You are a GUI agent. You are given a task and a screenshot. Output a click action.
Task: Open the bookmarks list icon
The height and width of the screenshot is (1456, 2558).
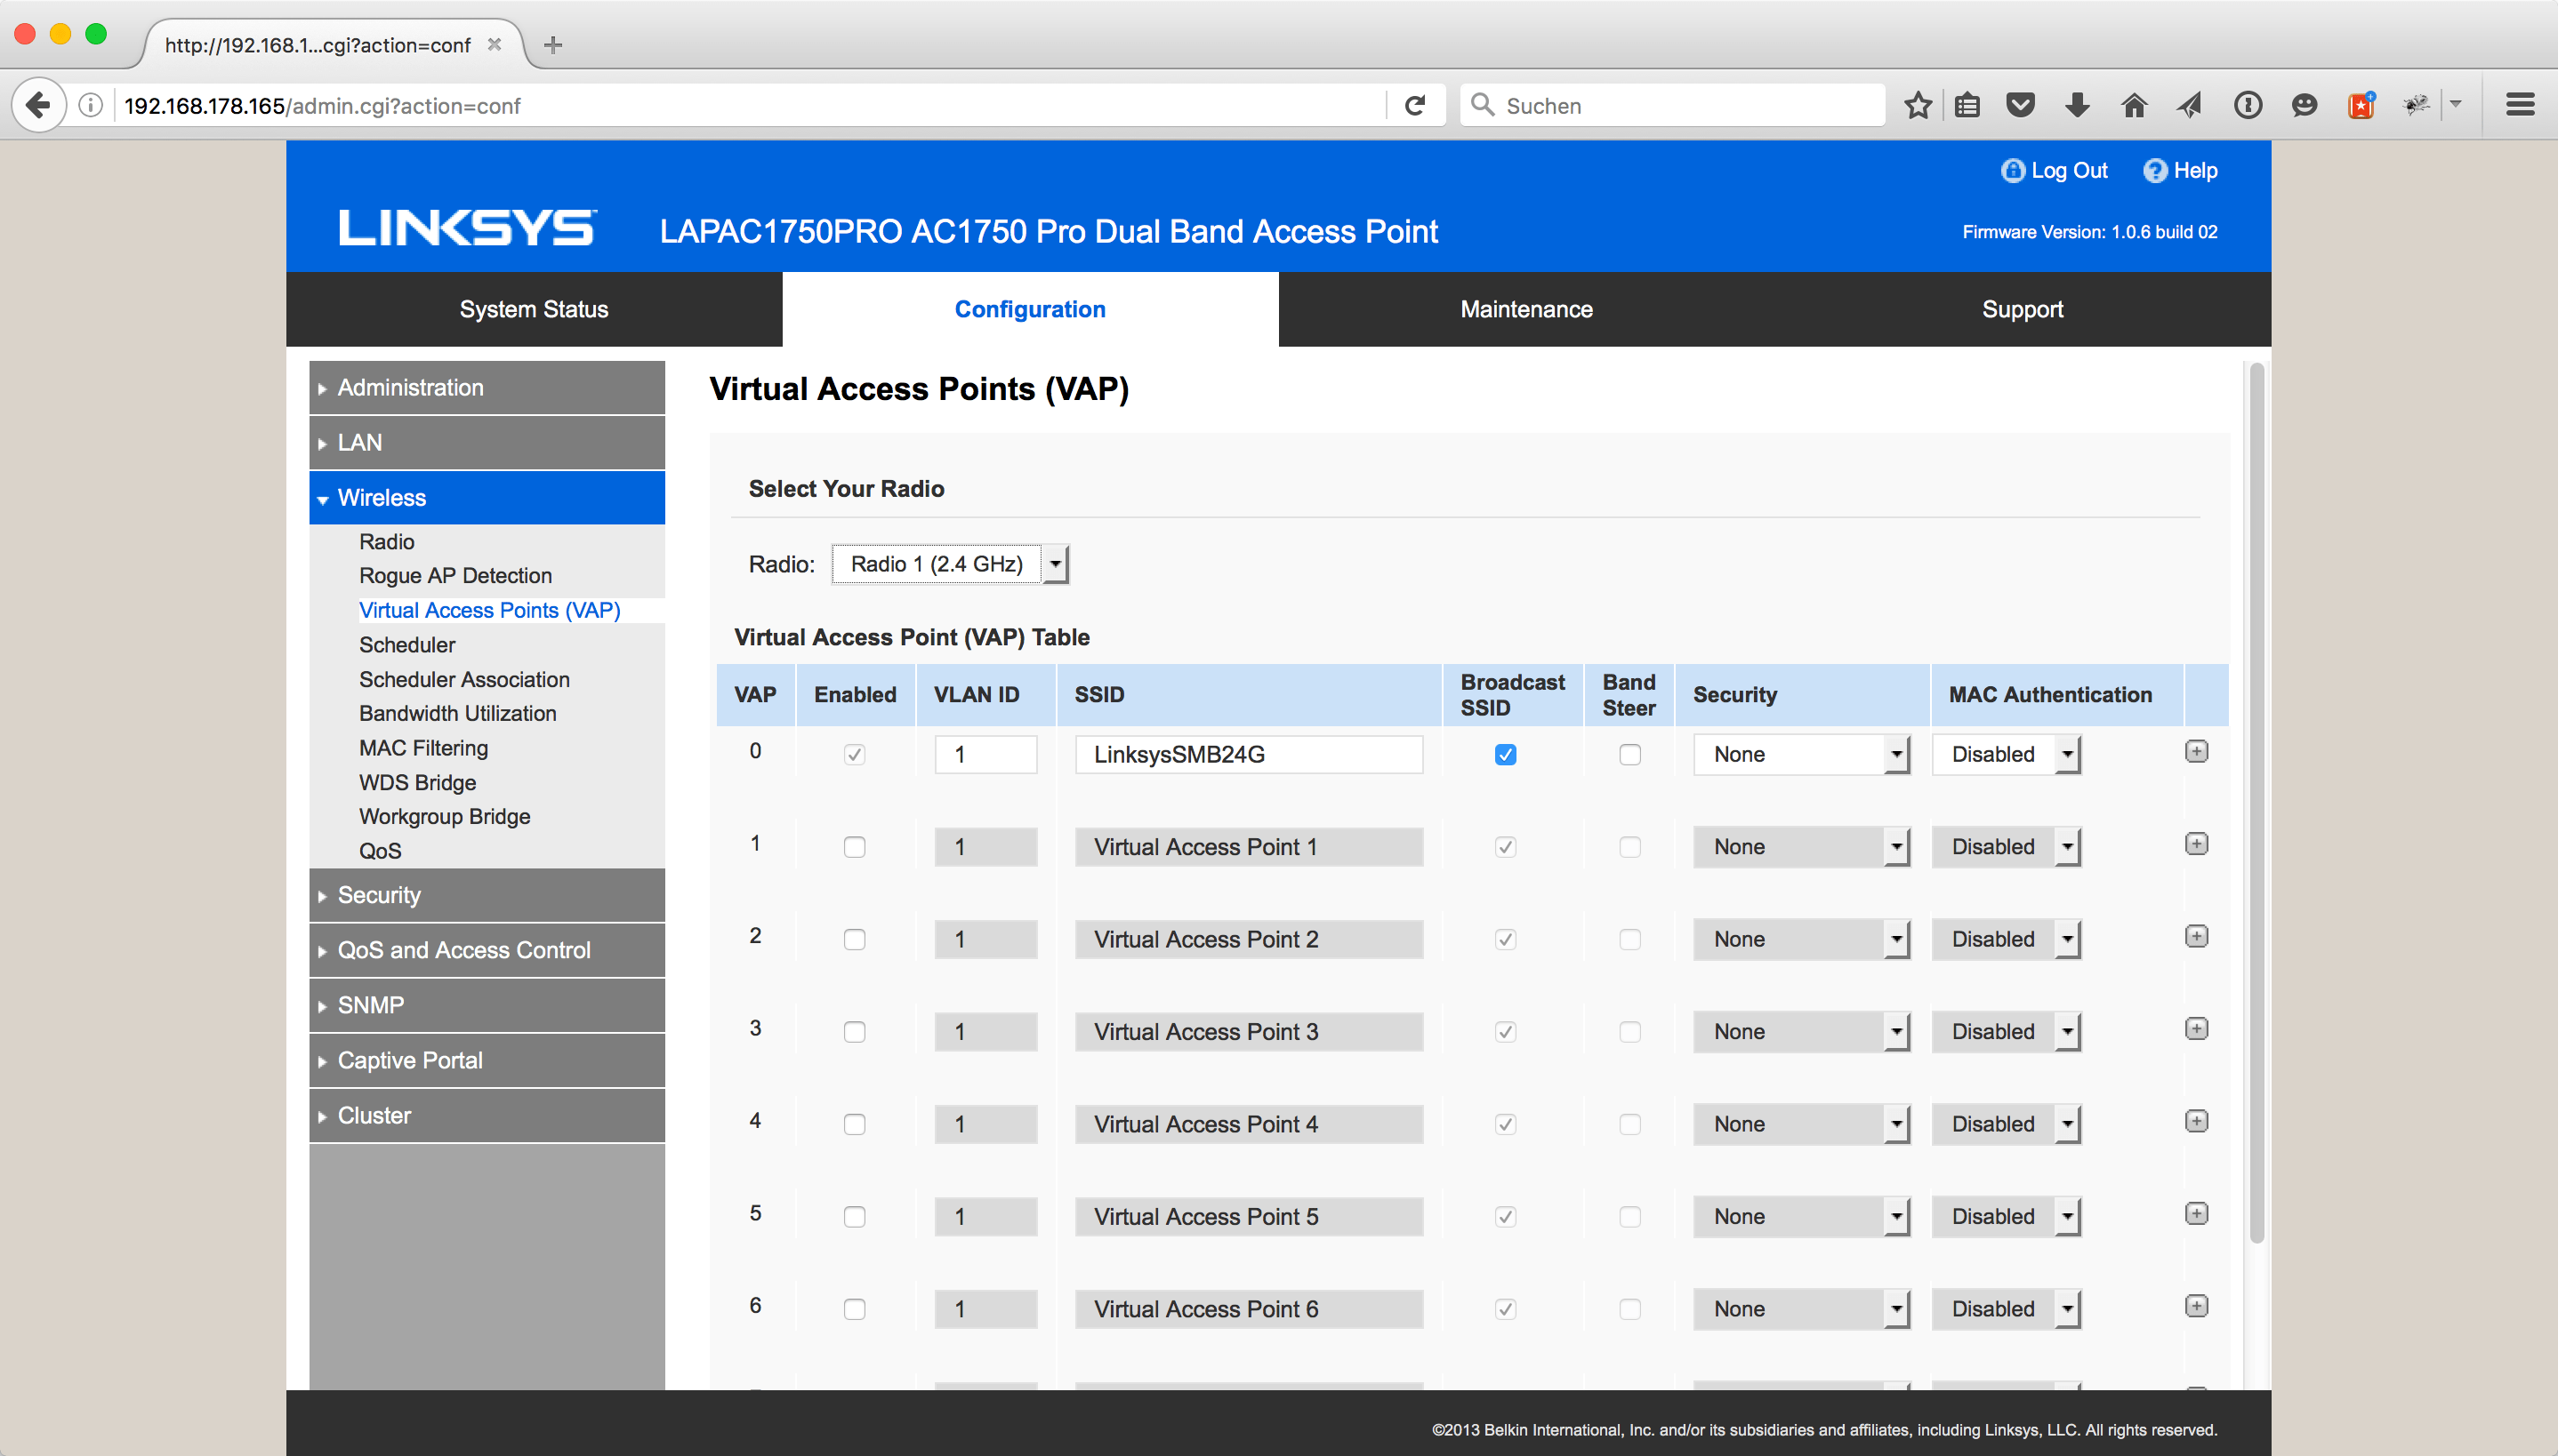[x=1967, y=105]
